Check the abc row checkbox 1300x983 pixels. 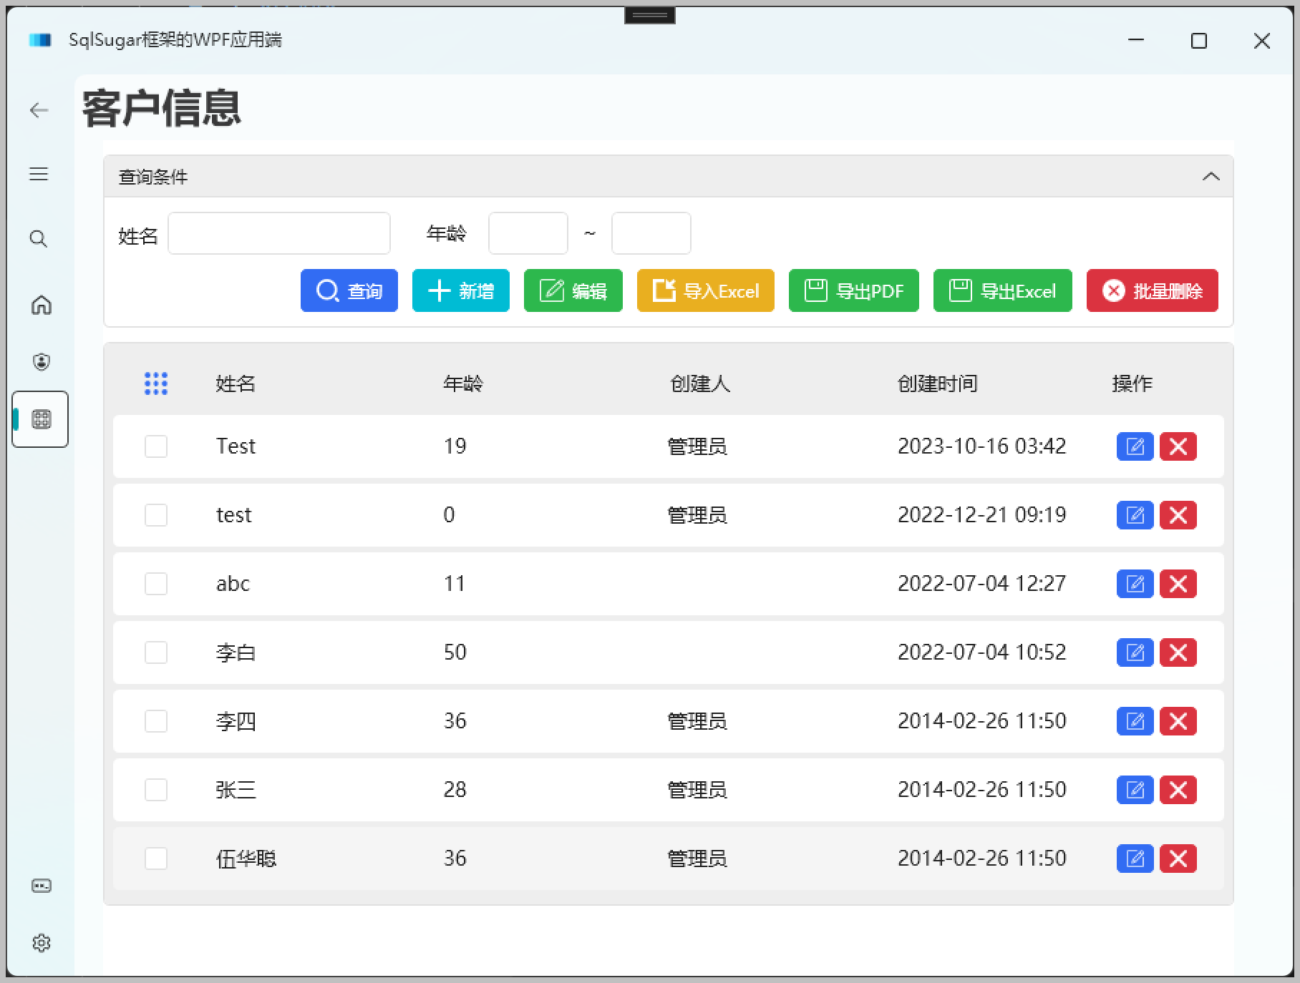(156, 584)
